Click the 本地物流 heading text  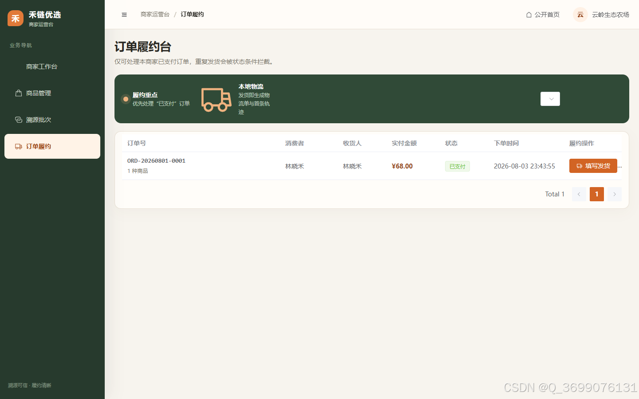[x=251, y=86]
